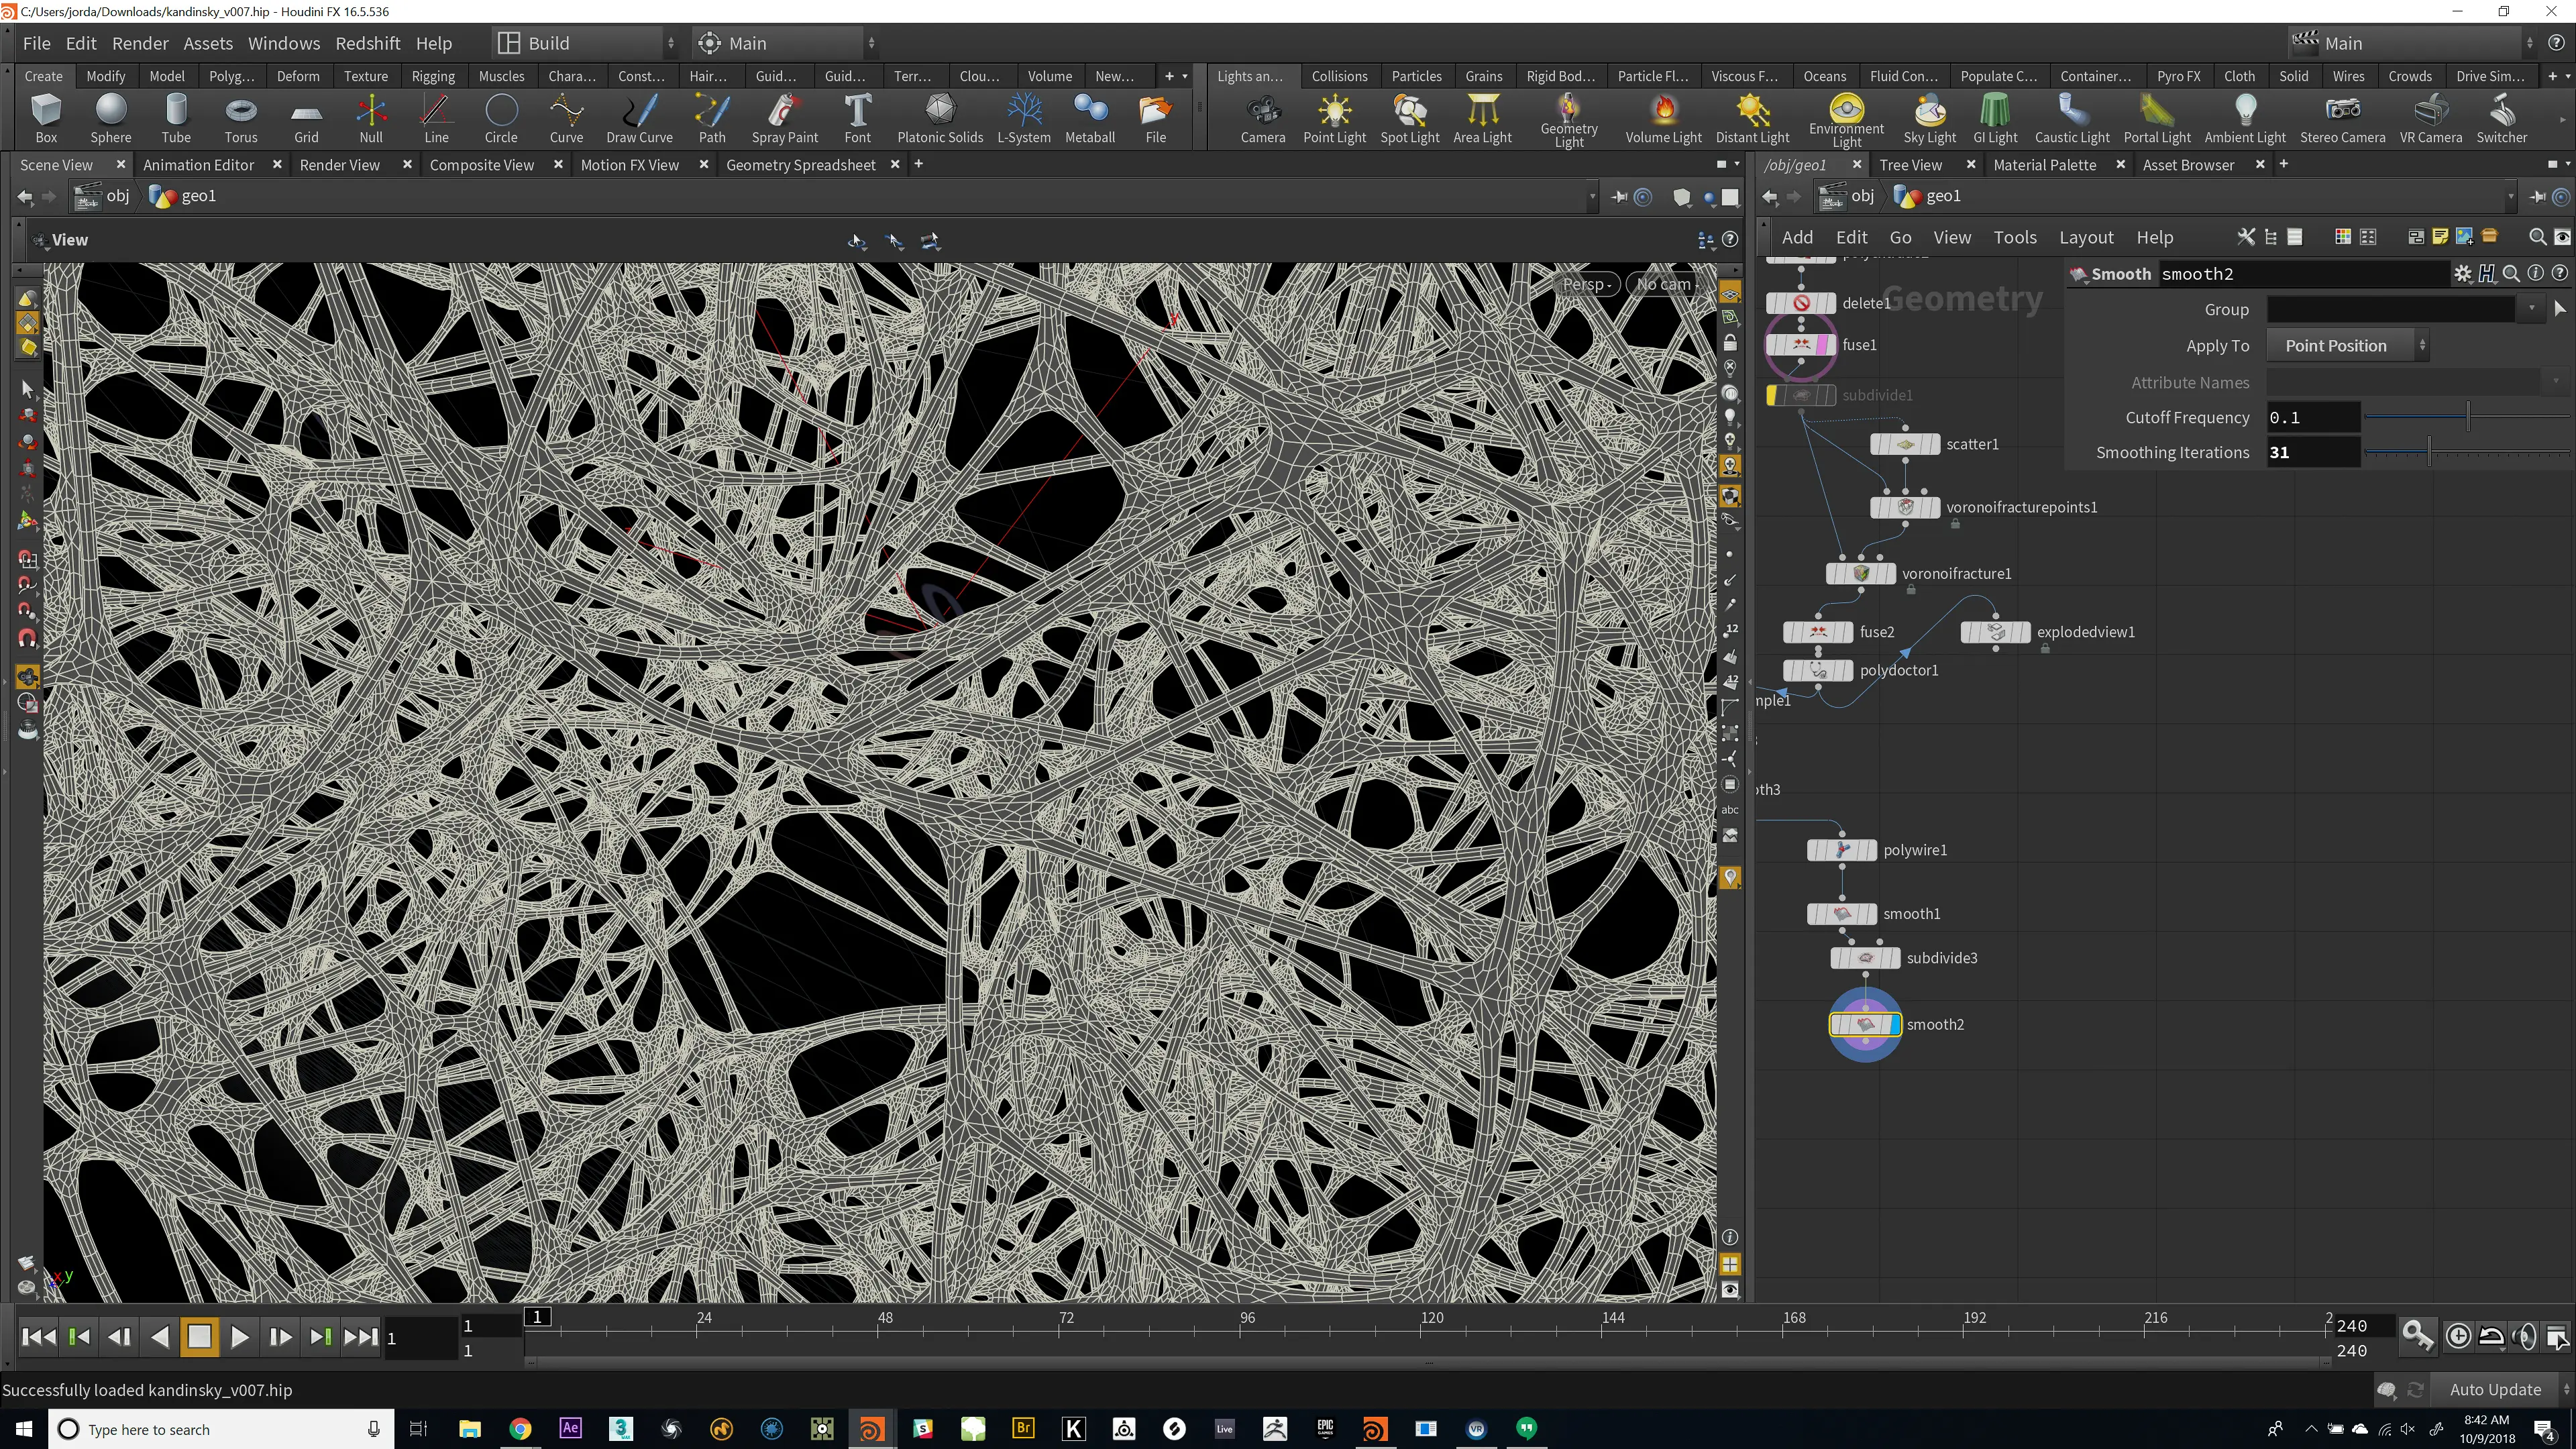Step back one frame
Viewport: 2576px width, 1449px height.
point(120,1337)
